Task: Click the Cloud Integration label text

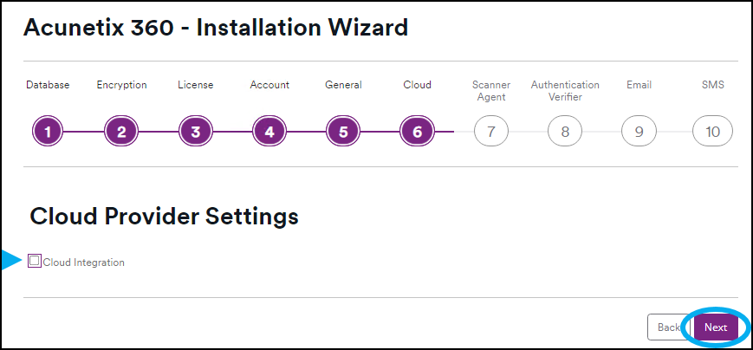Action: (x=83, y=262)
